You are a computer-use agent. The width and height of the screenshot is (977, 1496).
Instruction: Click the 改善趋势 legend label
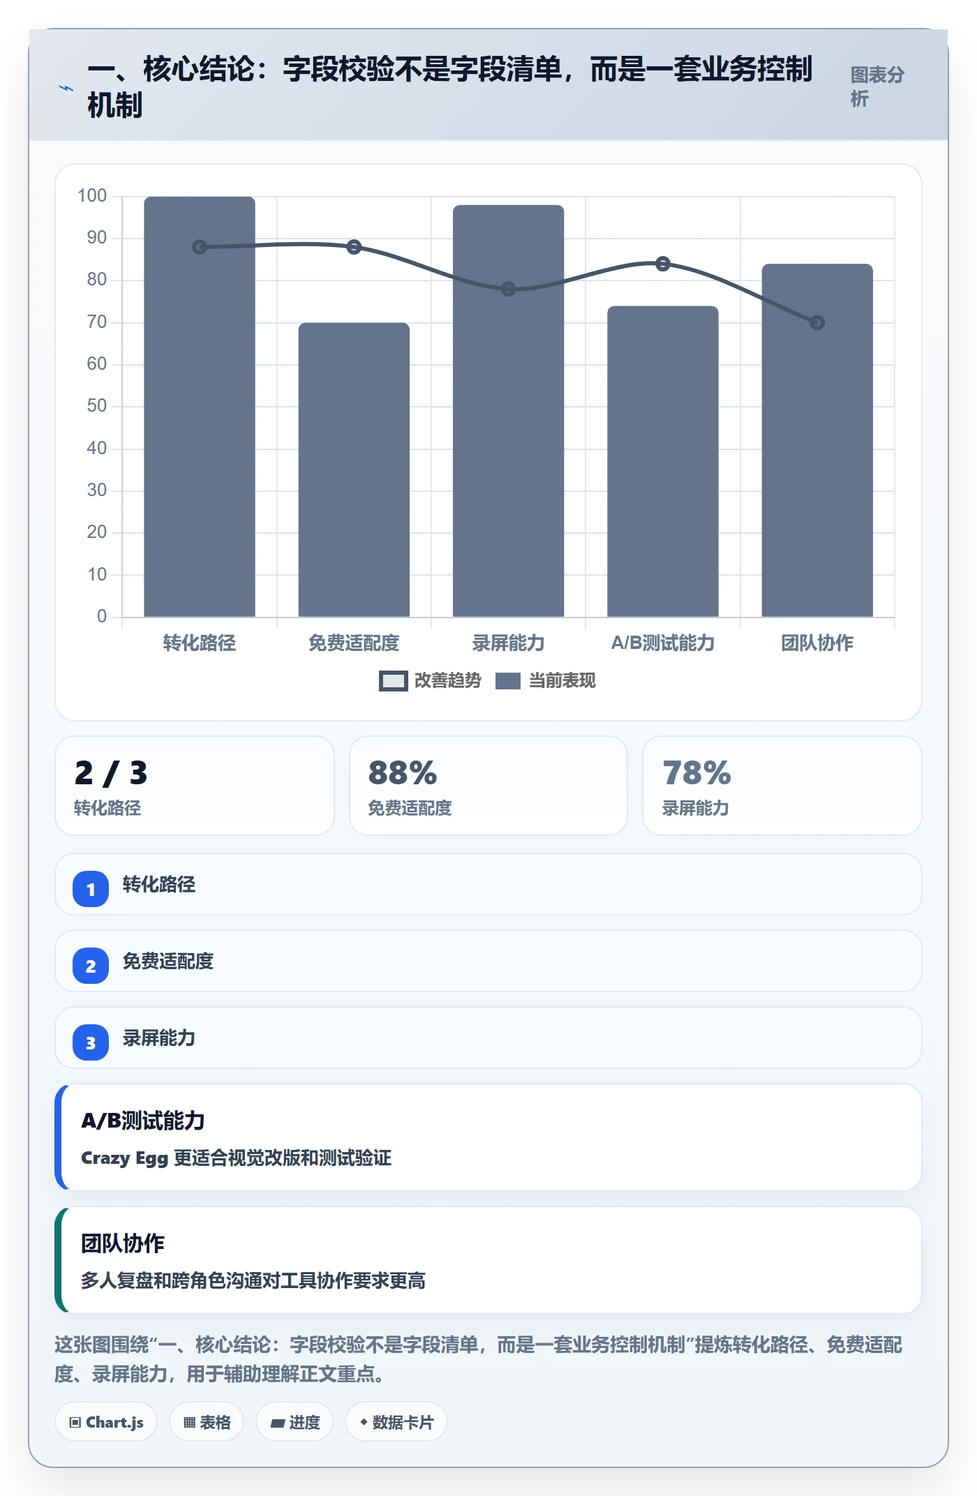[447, 681]
